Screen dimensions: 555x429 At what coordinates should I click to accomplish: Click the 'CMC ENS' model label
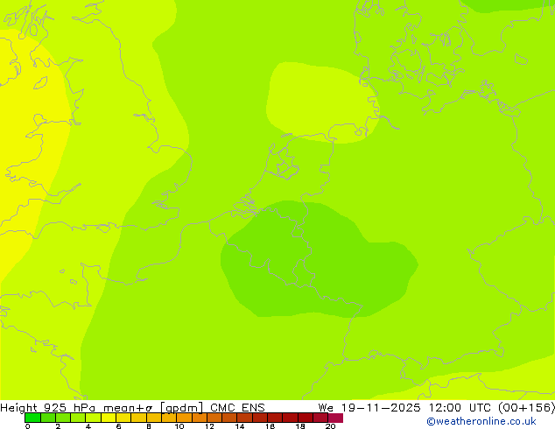pos(237,408)
